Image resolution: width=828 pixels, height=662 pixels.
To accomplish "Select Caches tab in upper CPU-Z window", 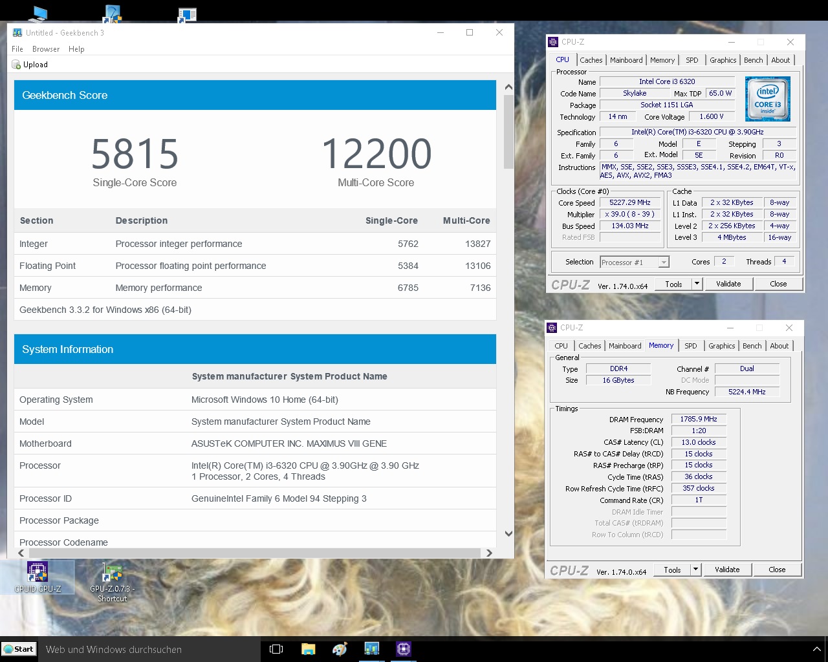I will click(591, 60).
